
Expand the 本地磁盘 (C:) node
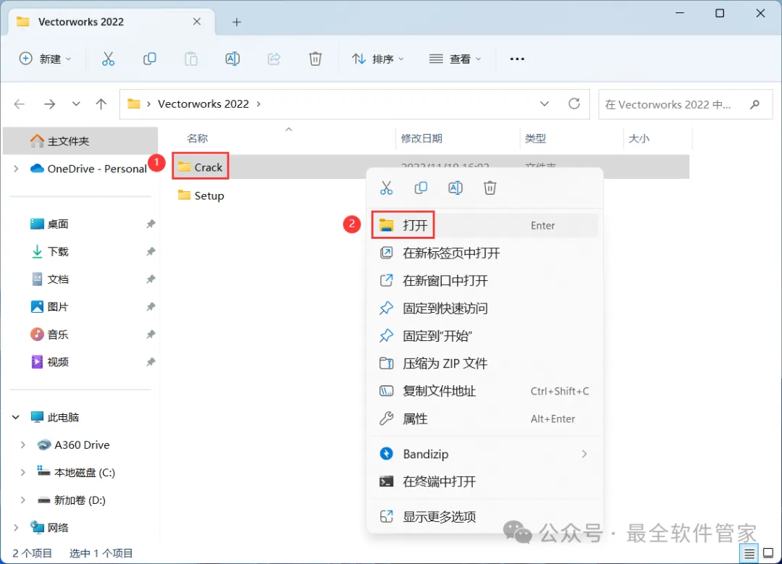(23, 472)
